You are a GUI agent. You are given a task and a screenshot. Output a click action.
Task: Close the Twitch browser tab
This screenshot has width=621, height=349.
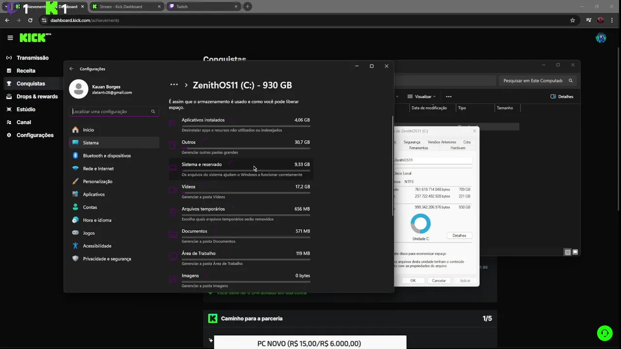coord(236,7)
